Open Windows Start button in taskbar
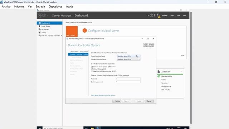Screen dimensions: 229x129 pos(39,128)
